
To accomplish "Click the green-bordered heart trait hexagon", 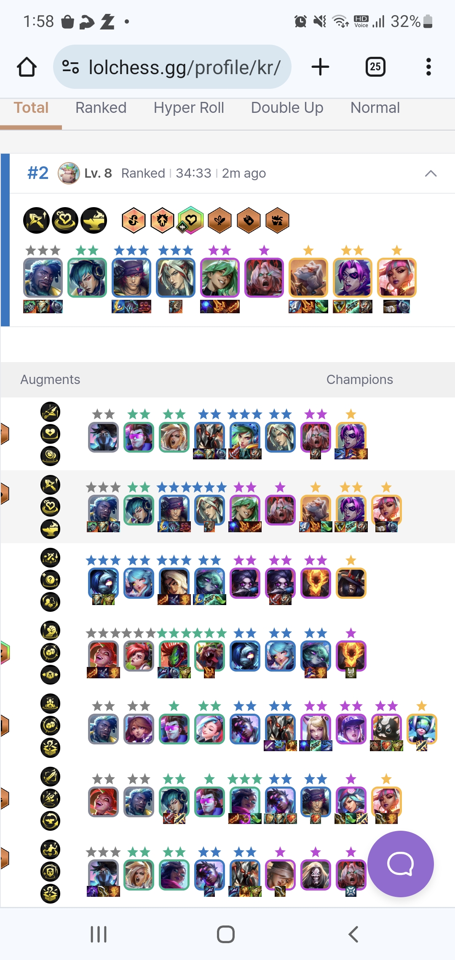I will point(190,220).
